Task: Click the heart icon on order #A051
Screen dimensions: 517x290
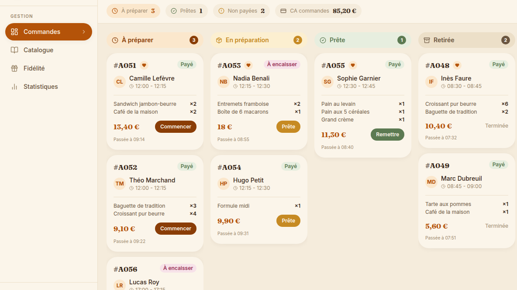Action: [x=144, y=65]
